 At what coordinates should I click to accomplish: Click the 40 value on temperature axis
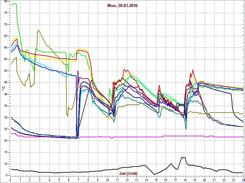pos(6,94)
